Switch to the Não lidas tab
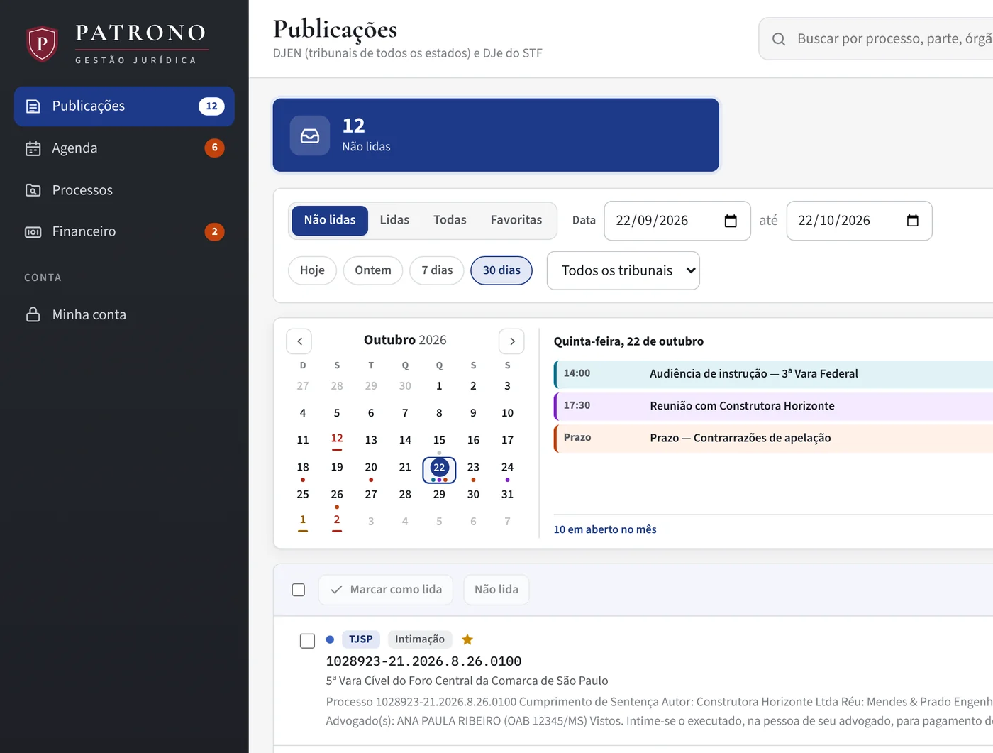Viewport: 993px width, 753px height. [x=330, y=220]
